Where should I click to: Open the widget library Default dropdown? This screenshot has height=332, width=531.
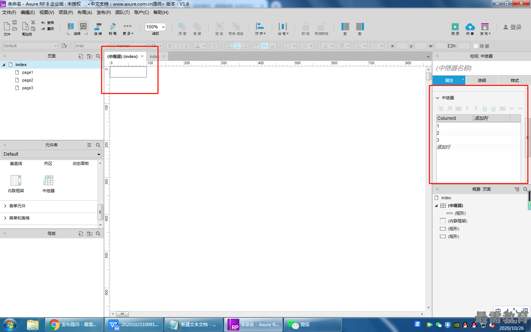pyautogui.click(x=52, y=154)
